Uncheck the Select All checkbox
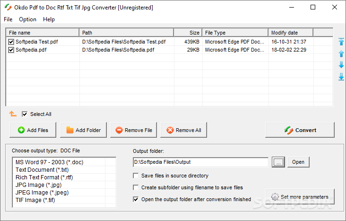346x221 pixels. [x=25, y=114]
